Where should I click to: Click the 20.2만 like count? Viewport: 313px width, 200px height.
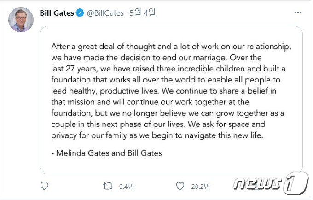(200, 187)
